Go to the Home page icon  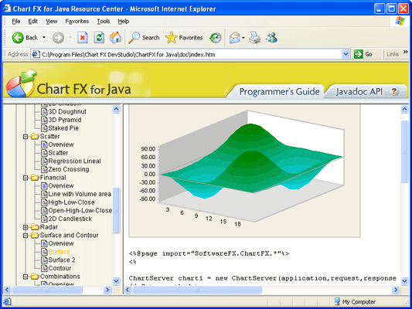point(116,38)
